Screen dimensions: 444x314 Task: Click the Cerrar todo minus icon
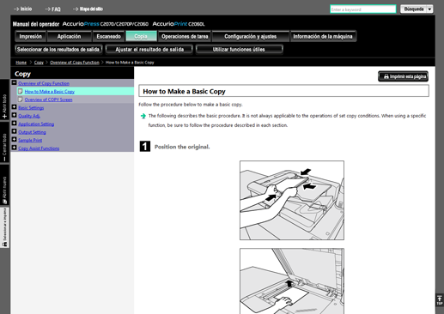click(4, 159)
